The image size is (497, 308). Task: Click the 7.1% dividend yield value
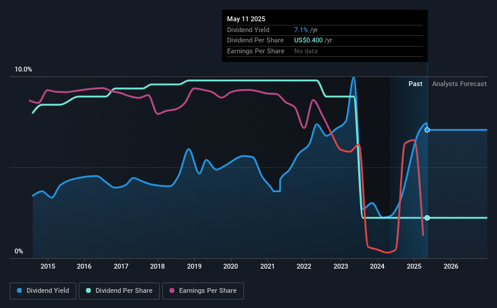click(301, 30)
